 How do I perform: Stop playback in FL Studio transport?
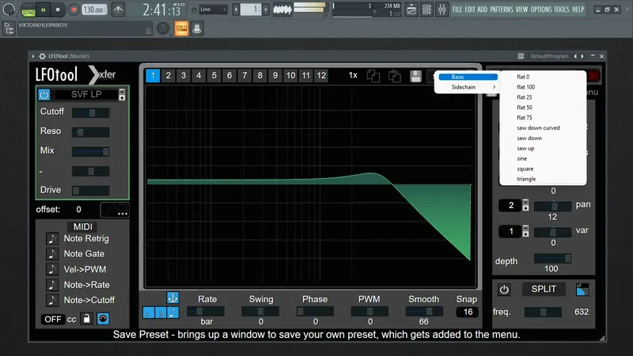[x=58, y=9]
